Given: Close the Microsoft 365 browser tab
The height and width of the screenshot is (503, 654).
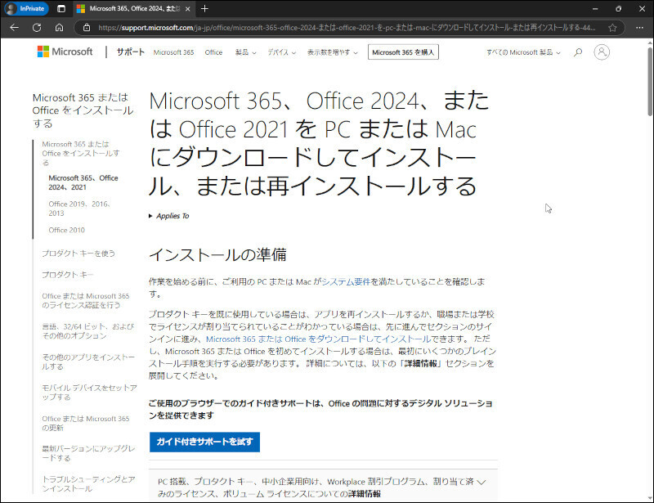Looking at the screenshot, I should pyautogui.click(x=188, y=9).
